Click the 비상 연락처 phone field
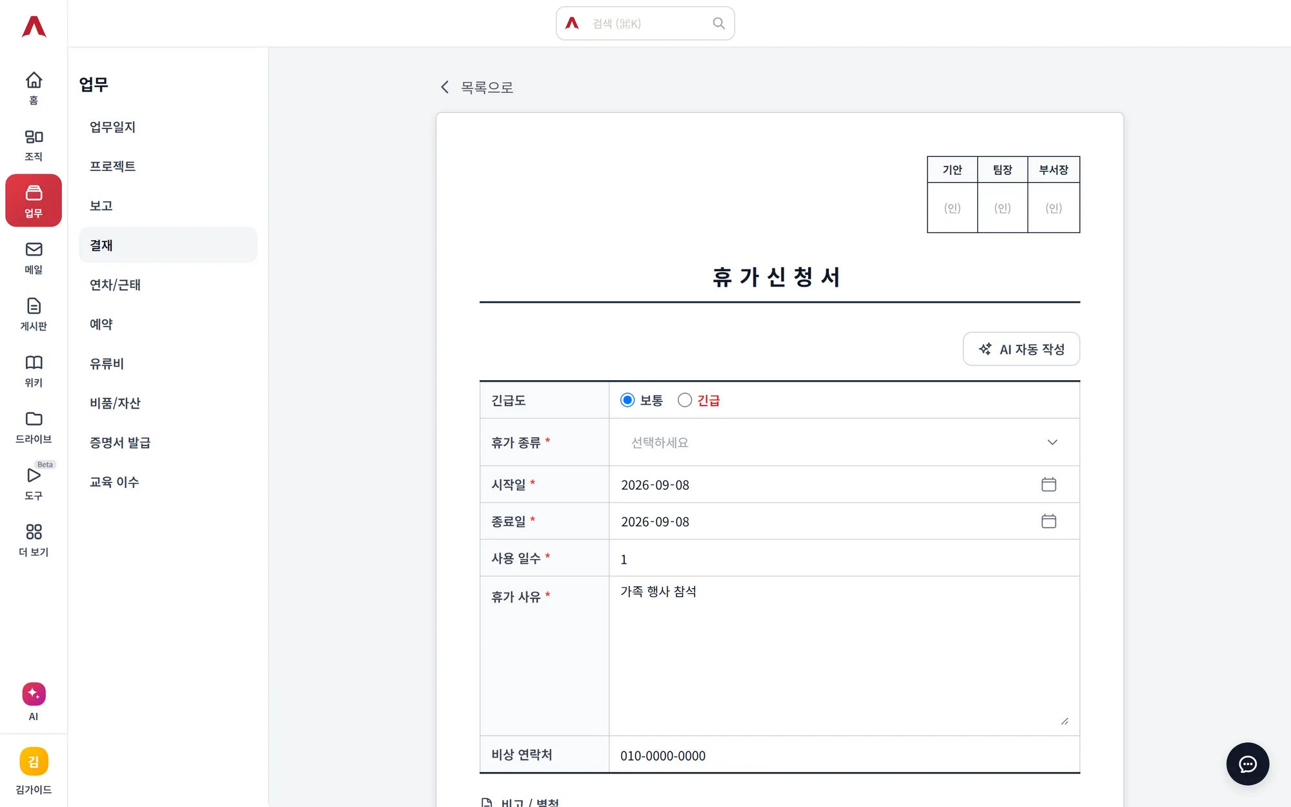 [x=844, y=755]
